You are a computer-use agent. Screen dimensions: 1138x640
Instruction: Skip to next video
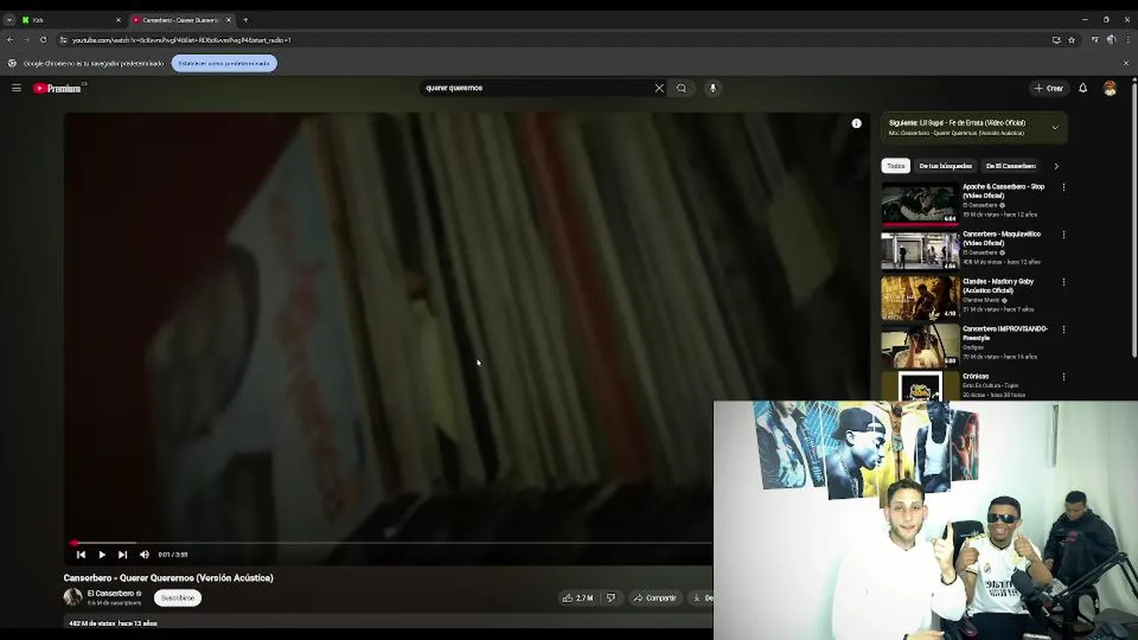(123, 555)
